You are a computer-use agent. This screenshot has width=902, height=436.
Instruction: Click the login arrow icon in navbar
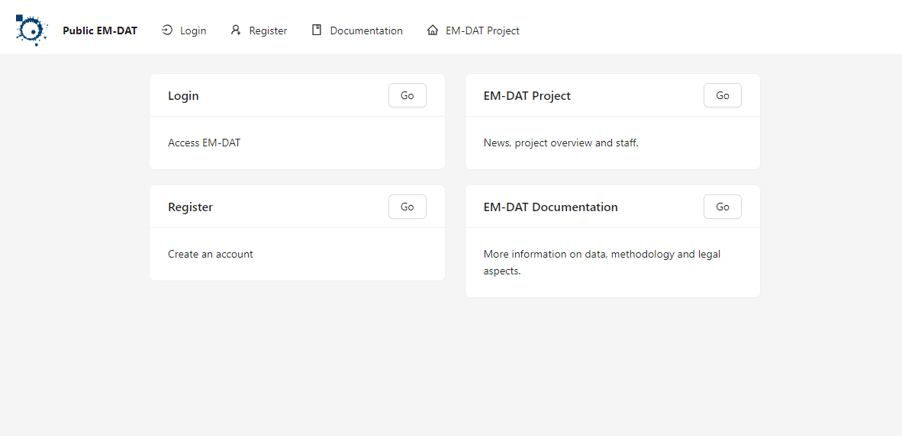coord(167,30)
